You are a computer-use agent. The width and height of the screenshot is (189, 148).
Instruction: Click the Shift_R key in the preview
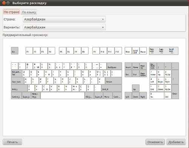112,88
